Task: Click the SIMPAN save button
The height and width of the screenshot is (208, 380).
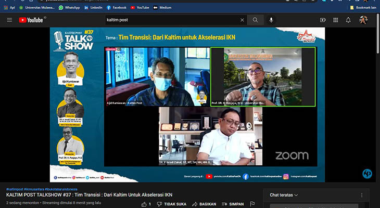Action: (233, 204)
